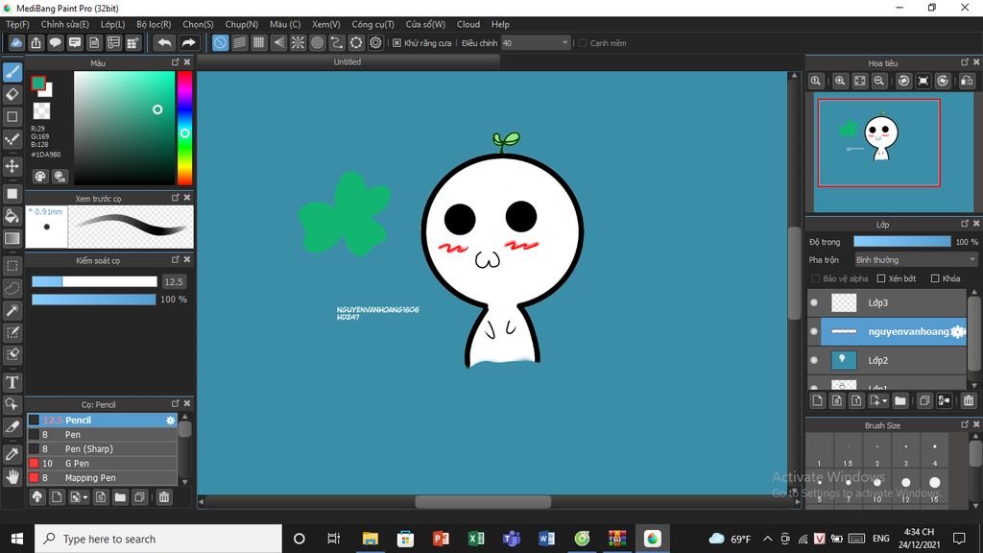Click the Độ trong opacity slider
The image size is (983, 553).
(x=902, y=241)
